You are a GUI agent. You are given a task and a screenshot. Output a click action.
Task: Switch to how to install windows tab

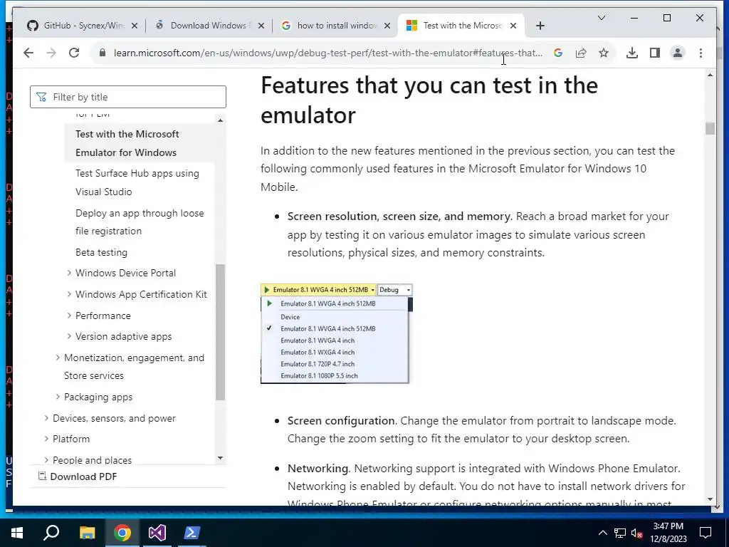click(335, 26)
